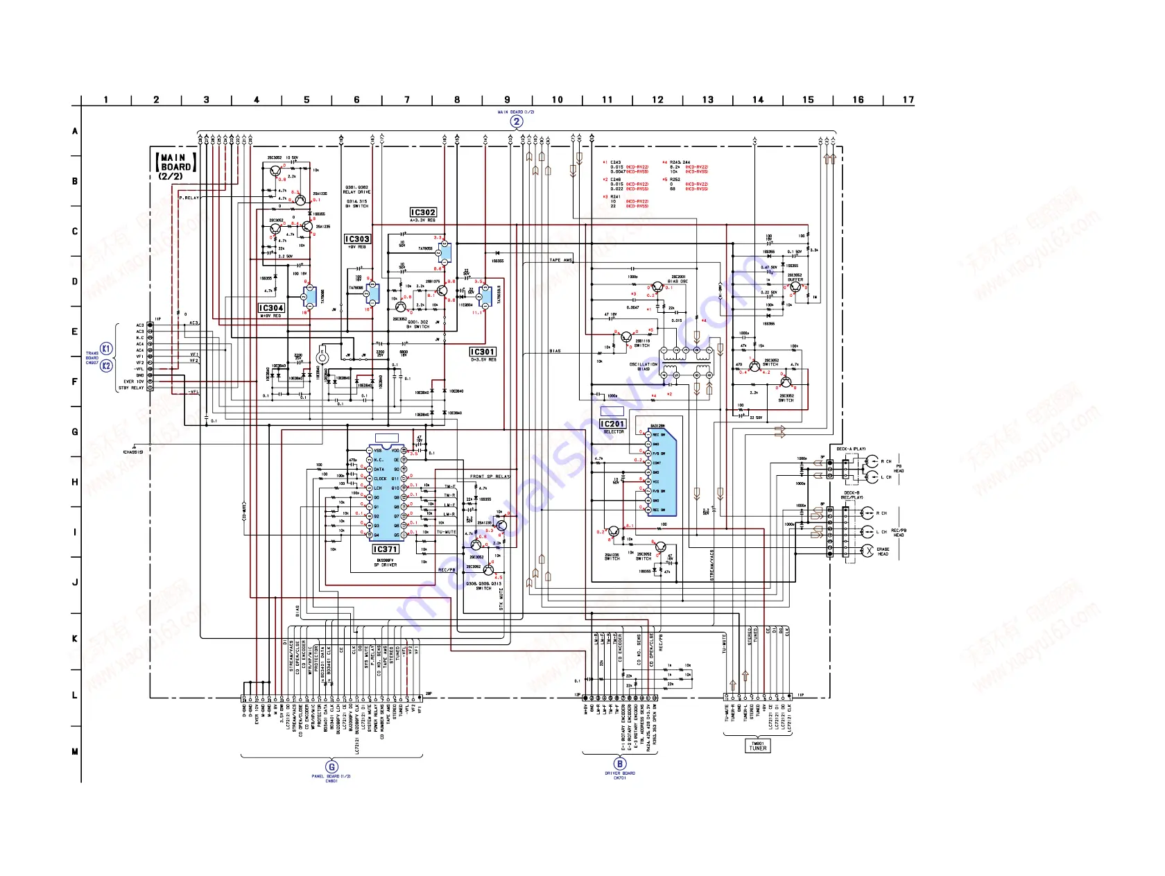Click the *1 C243 note entry
The height and width of the screenshot is (876, 1165).
click(x=625, y=166)
